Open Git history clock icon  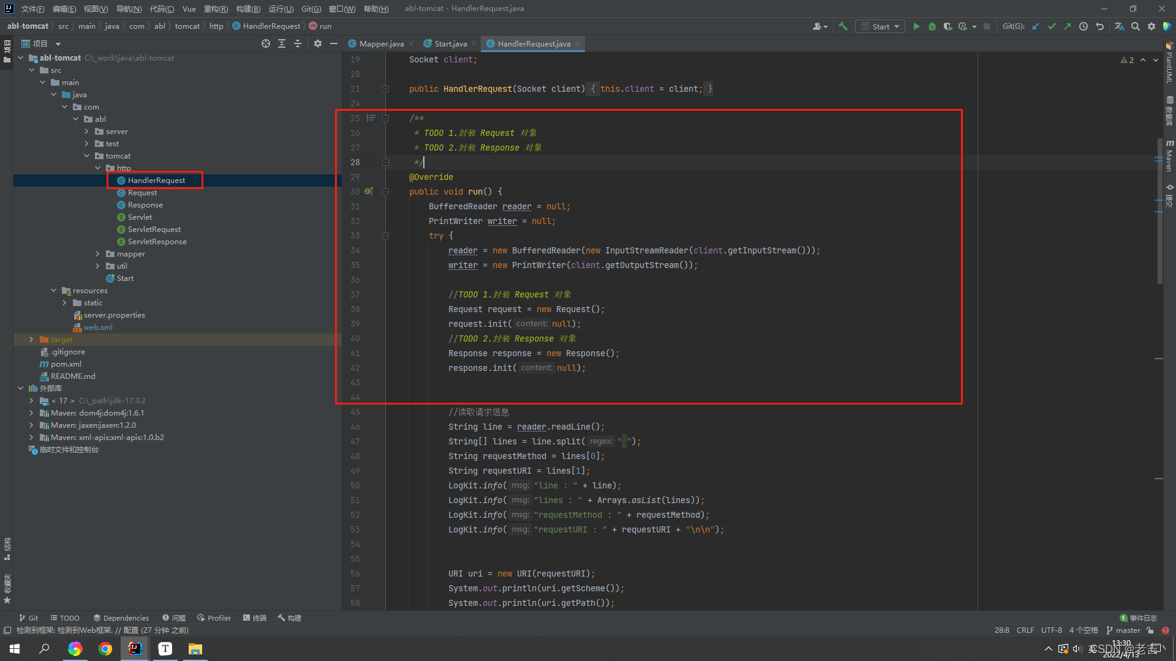(1084, 26)
